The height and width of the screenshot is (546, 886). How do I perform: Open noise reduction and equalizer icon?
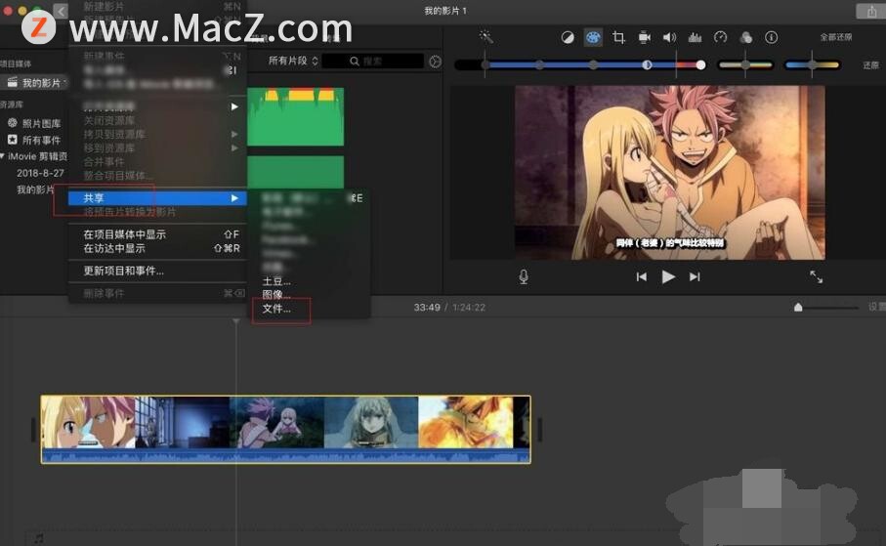click(695, 37)
